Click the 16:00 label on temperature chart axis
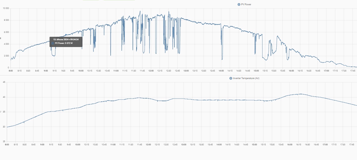This screenshot has width=357, height=160. tap(290, 144)
